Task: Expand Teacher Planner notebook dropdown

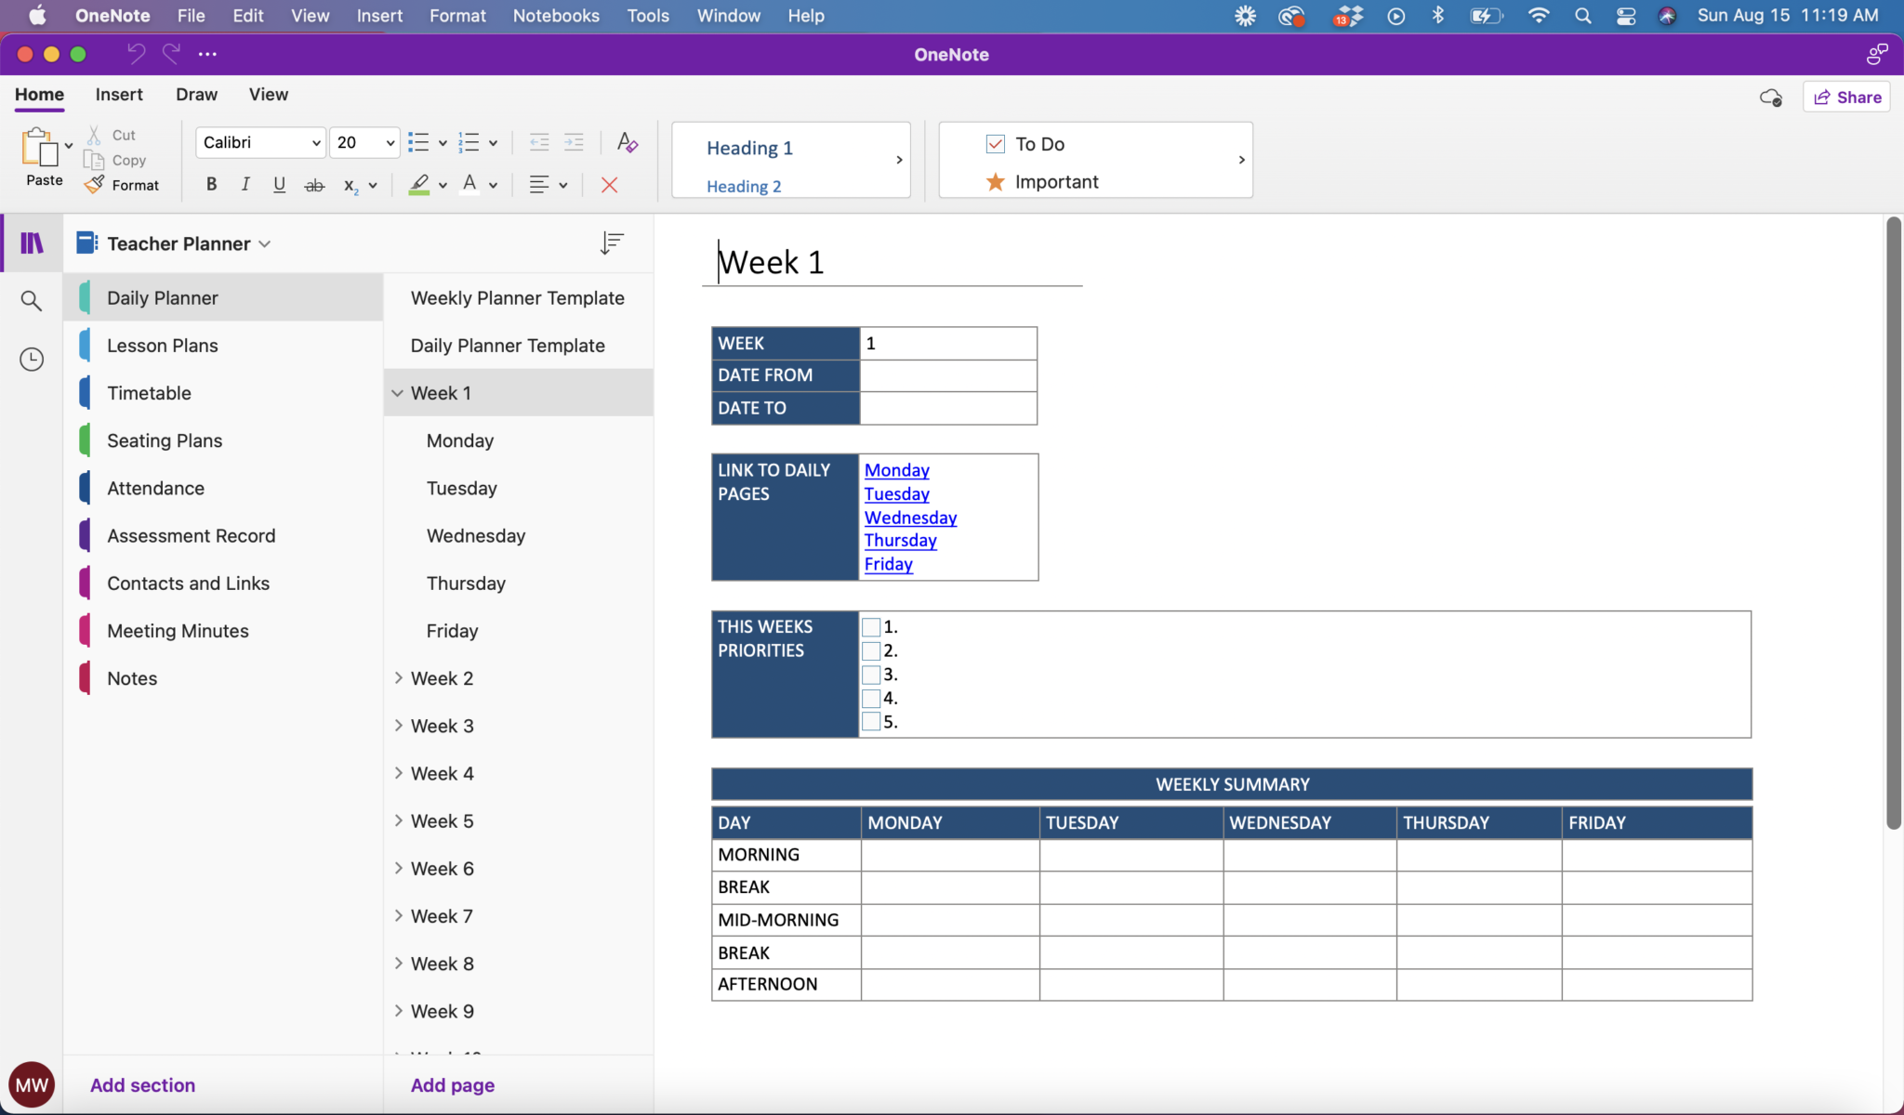Action: point(264,243)
